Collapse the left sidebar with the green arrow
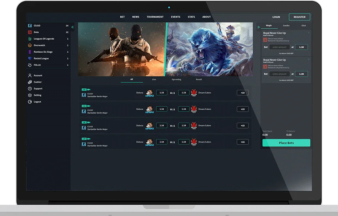 pos(72,27)
